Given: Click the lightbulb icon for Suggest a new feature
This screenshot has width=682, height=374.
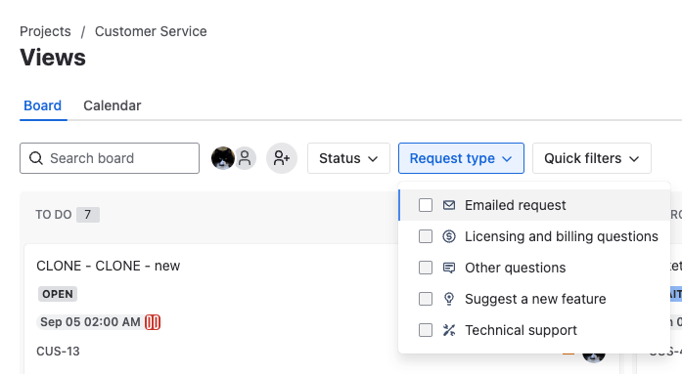Looking at the screenshot, I should coord(449,299).
